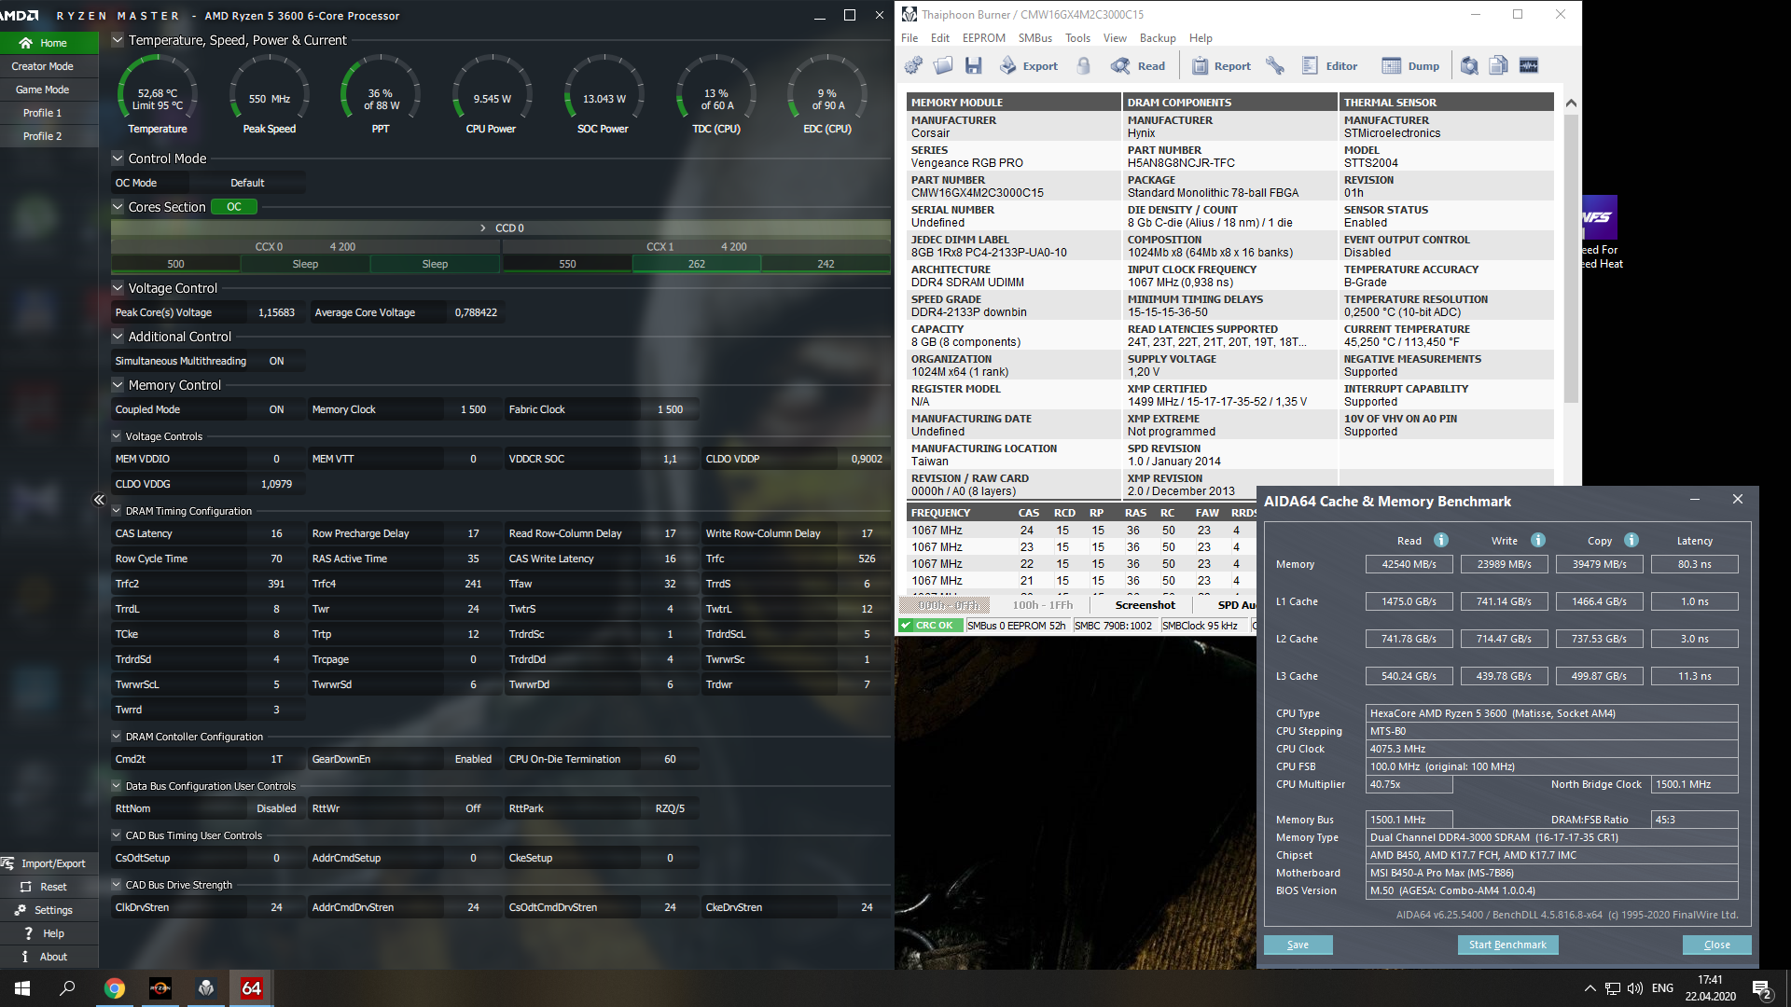Collapse the sidebar with double-arrow icon
This screenshot has height=1007, width=1791.
[99, 500]
